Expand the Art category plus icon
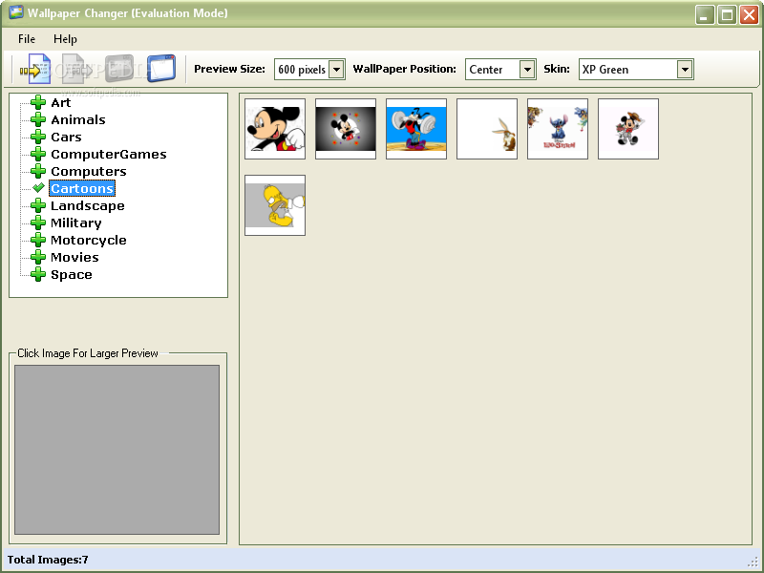764x573 pixels. click(x=38, y=102)
